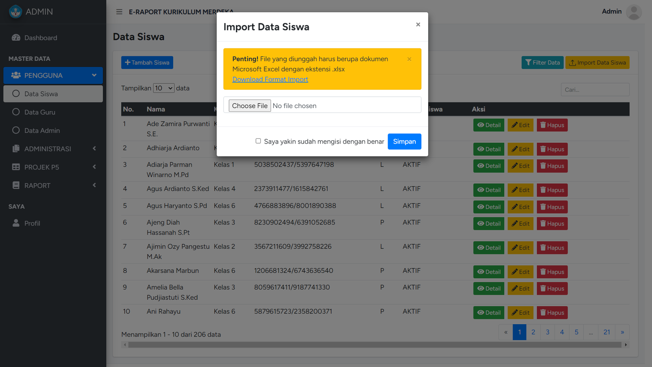Viewport: 652px width, 367px height.
Task: Tick the 'Saya yakin sudah mengisi' checkbox
Action: [x=258, y=141]
